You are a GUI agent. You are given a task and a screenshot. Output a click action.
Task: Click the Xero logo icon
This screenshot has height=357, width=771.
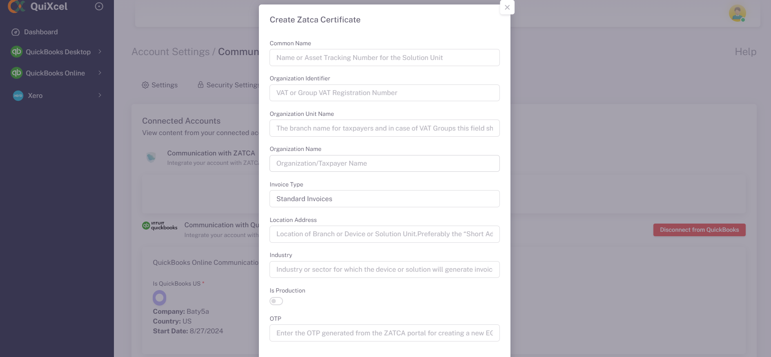18,95
